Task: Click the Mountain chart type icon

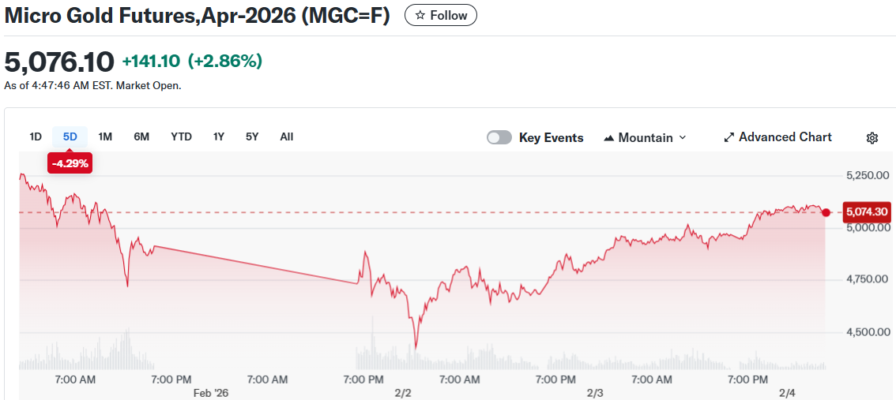Action: tap(608, 138)
